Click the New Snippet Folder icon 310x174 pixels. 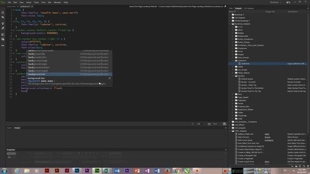click(x=296, y=166)
